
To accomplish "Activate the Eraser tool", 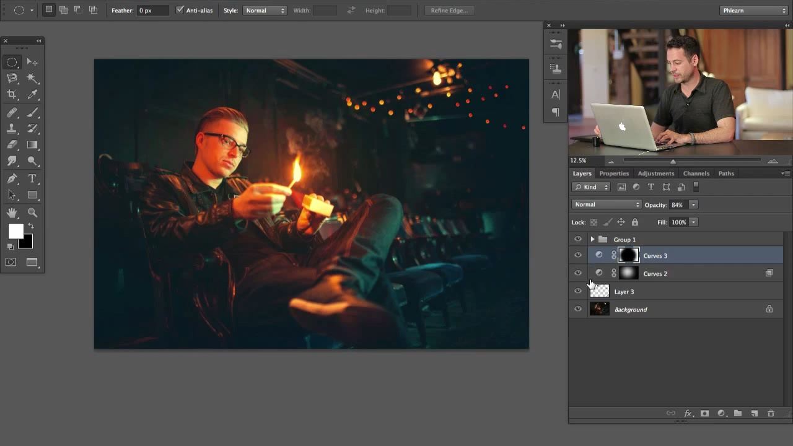I will (12, 145).
